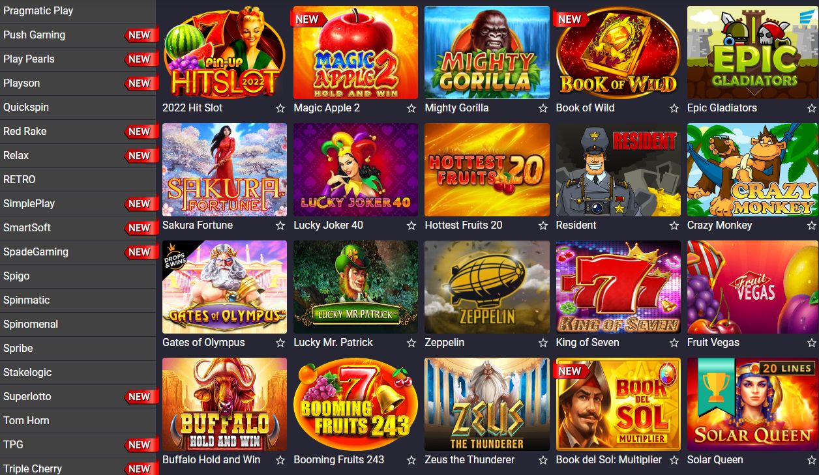Image resolution: width=819 pixels, height=475 pixels.
Task: Click the star next to Lucky Joker 40
Action: point(411,225)
